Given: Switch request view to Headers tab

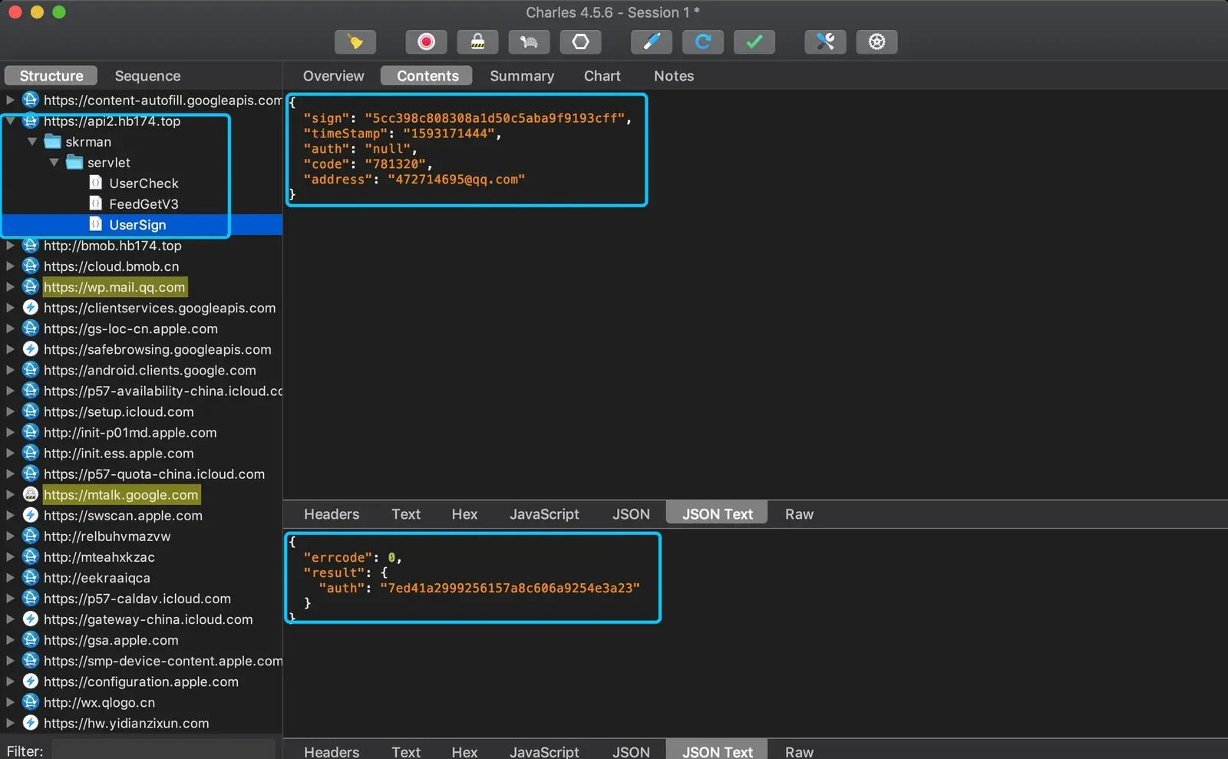Looking at the screenshot, I should pyautogui.click(x=332, y=513).
